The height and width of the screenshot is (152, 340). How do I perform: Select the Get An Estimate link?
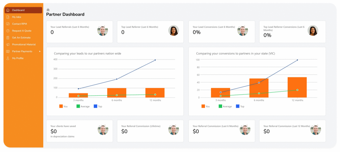[21, 38]
